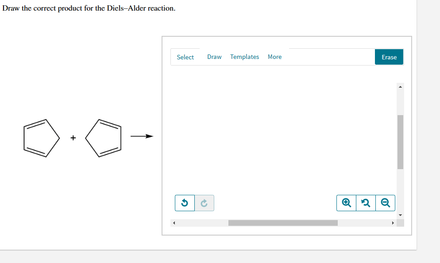Zoom out with the magnifier minus icon
The height and width of the screenshot is (263, 440).
(385, 203)
